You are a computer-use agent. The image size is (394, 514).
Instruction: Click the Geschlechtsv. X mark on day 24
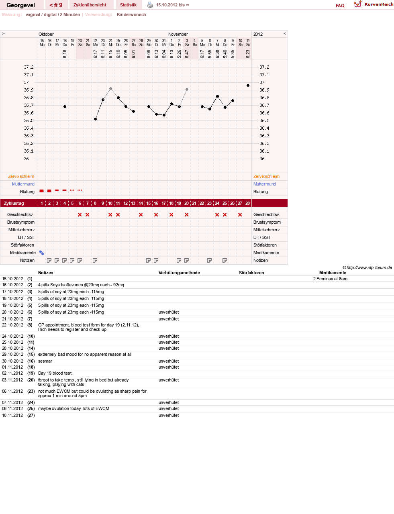click(217, 214)
